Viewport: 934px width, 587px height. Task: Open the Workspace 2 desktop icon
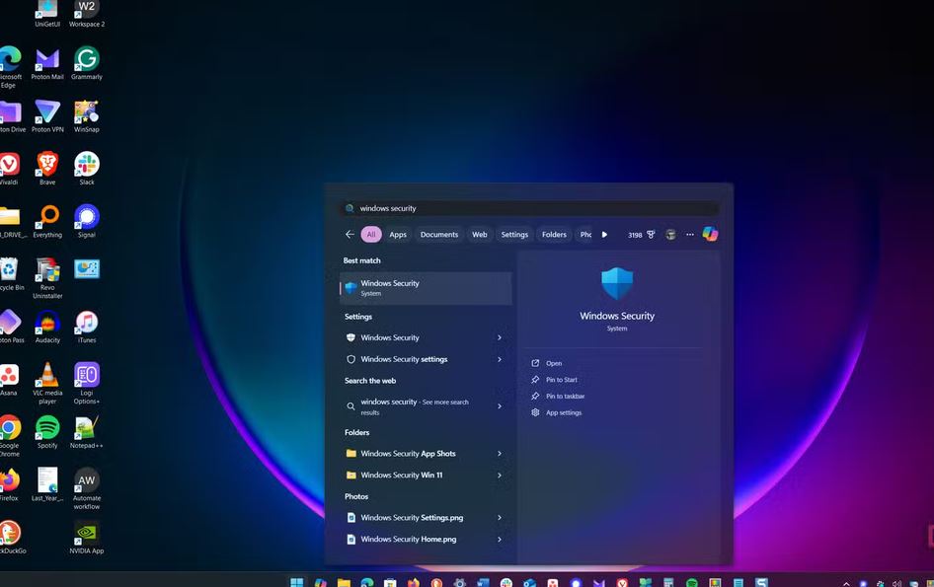[86, 14]
